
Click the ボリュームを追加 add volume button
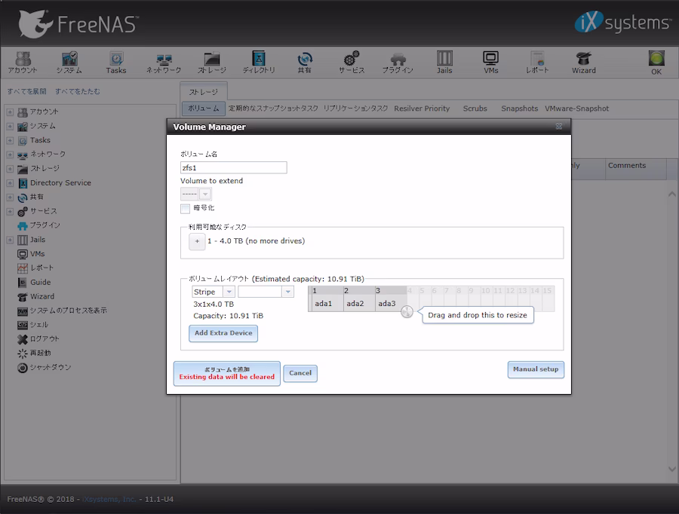[227, 373]
